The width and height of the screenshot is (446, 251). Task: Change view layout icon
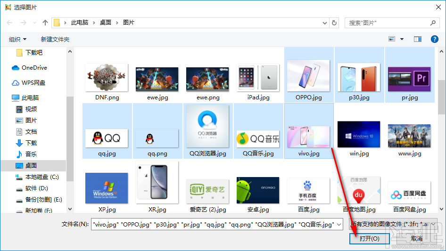[x=392, y=39]
